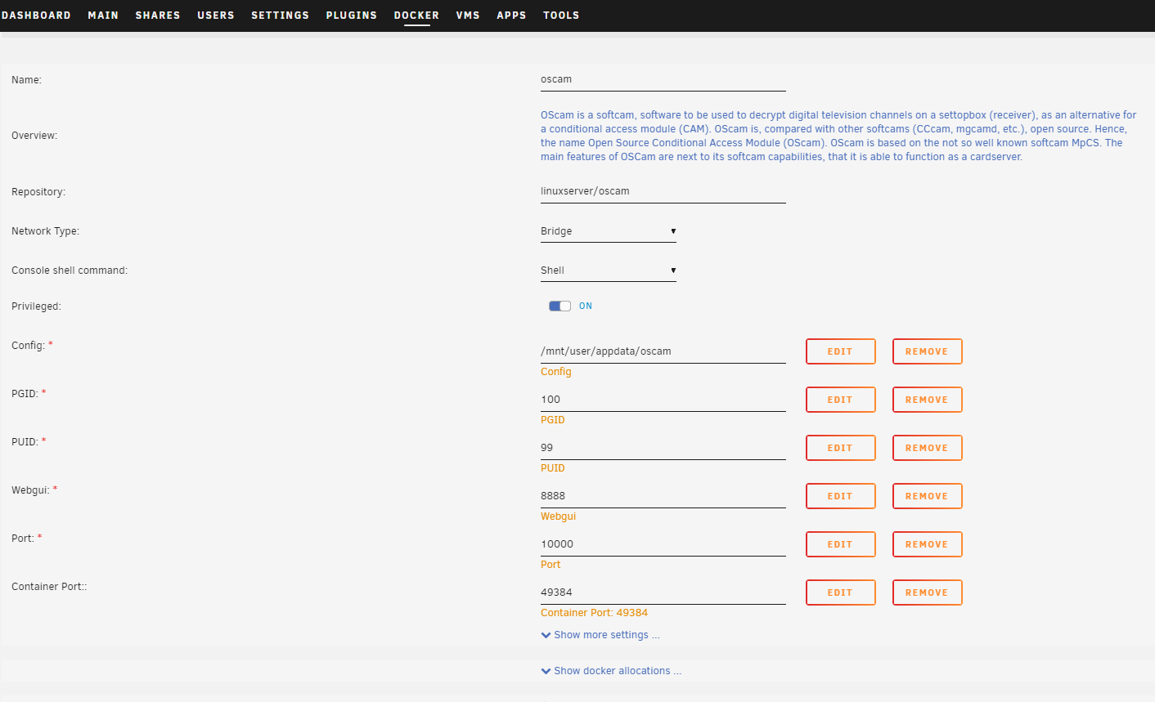Open the Shares tab
The width and height of the screenshot is (1155, 702).
(x=158, y=16)
